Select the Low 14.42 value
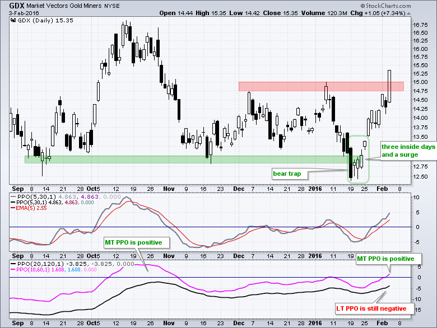The image size is (437, 328). (244, 13)
